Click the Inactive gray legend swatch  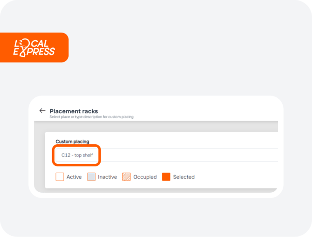[x=91, y=177]
